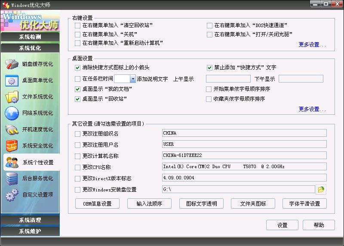The image size is (344, 246).
Task: Click the 4.09.00.0904 DirectX version field
Action: pos(244,178)
